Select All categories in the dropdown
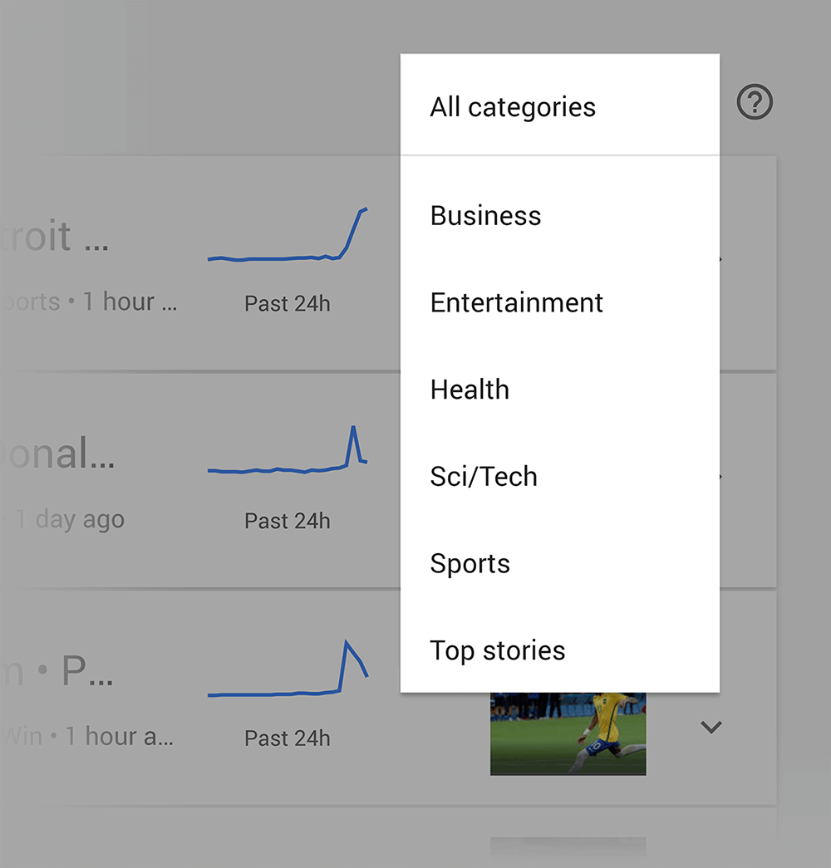Screen dimensions: 831x868 tap(559, 105)
